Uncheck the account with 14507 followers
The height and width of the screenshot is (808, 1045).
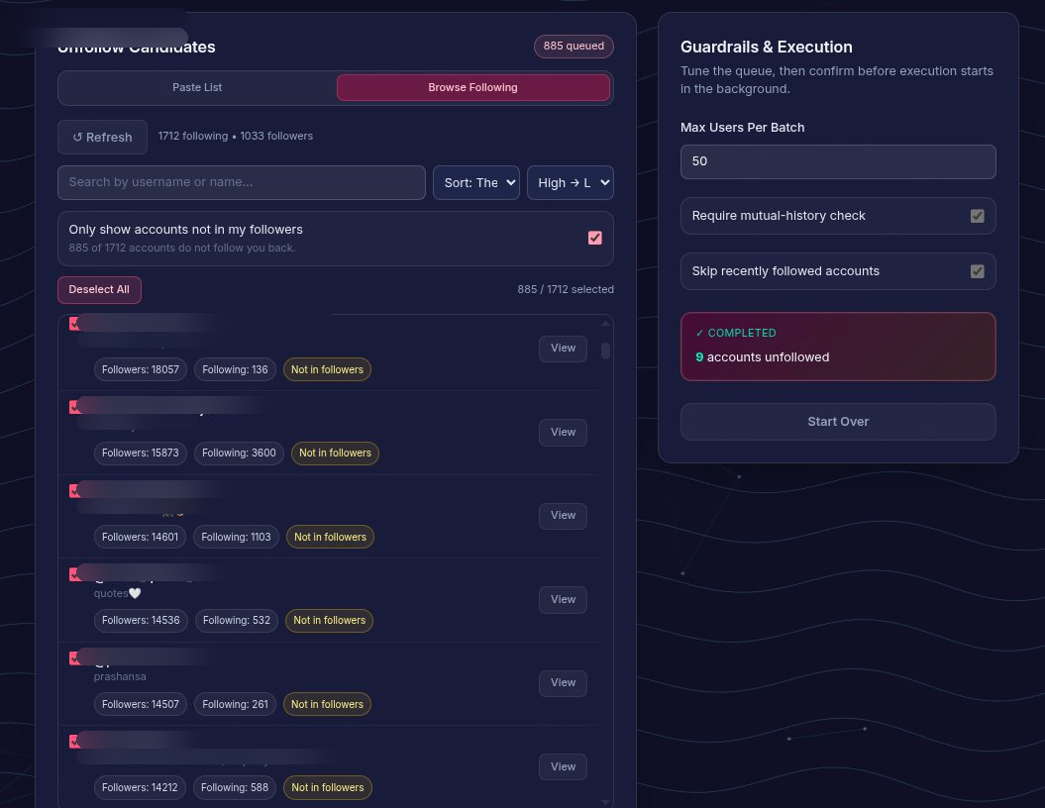(75, 658)
